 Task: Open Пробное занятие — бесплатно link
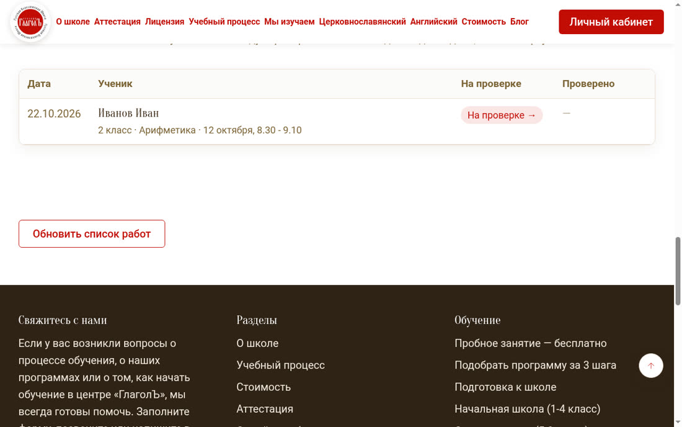point(531,343)
